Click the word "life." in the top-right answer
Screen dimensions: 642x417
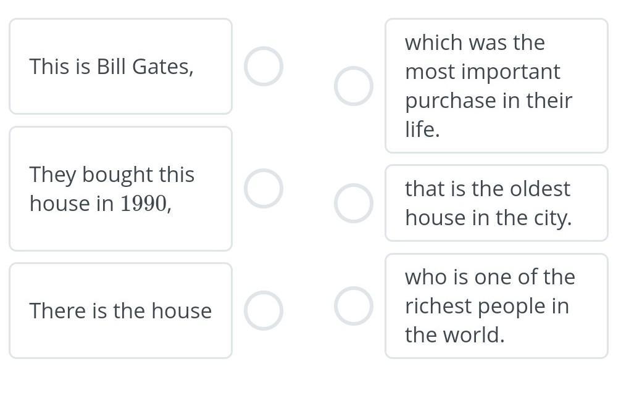click(x=422, y=130)
